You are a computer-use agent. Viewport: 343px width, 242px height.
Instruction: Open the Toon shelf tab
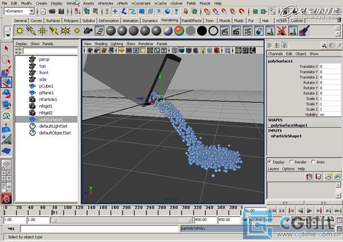pyautogui.click(x=209, y=21)
